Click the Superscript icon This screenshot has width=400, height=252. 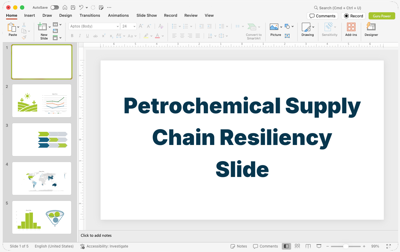(104, 36)
